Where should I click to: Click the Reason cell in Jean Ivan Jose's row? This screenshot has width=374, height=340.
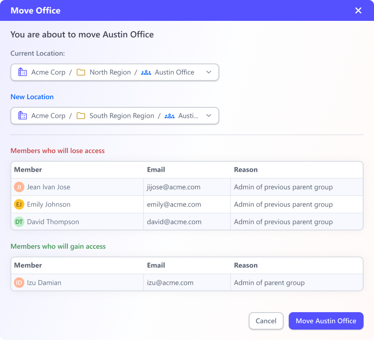pos(297,187)
